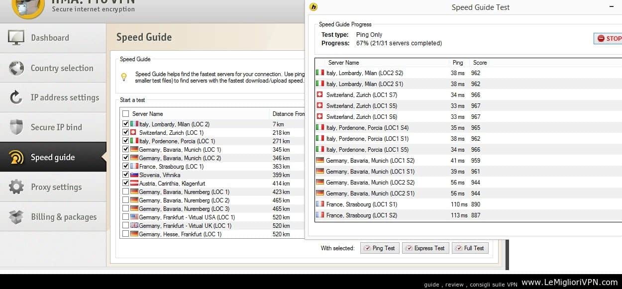Click the UK flag beside Frankfurt - Virtual UK
The height and width of the screenshot is (289, 622).
(x=134, y=226)
